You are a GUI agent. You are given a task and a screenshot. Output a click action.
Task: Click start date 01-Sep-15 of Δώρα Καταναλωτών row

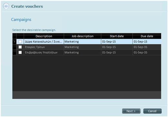117,42
